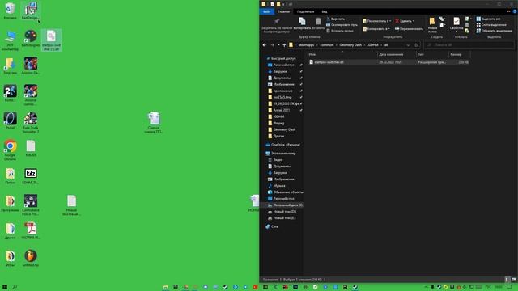Switch to the Главная ribbon tab
Viewport: 518px width, 291px height.
(283, 11)
